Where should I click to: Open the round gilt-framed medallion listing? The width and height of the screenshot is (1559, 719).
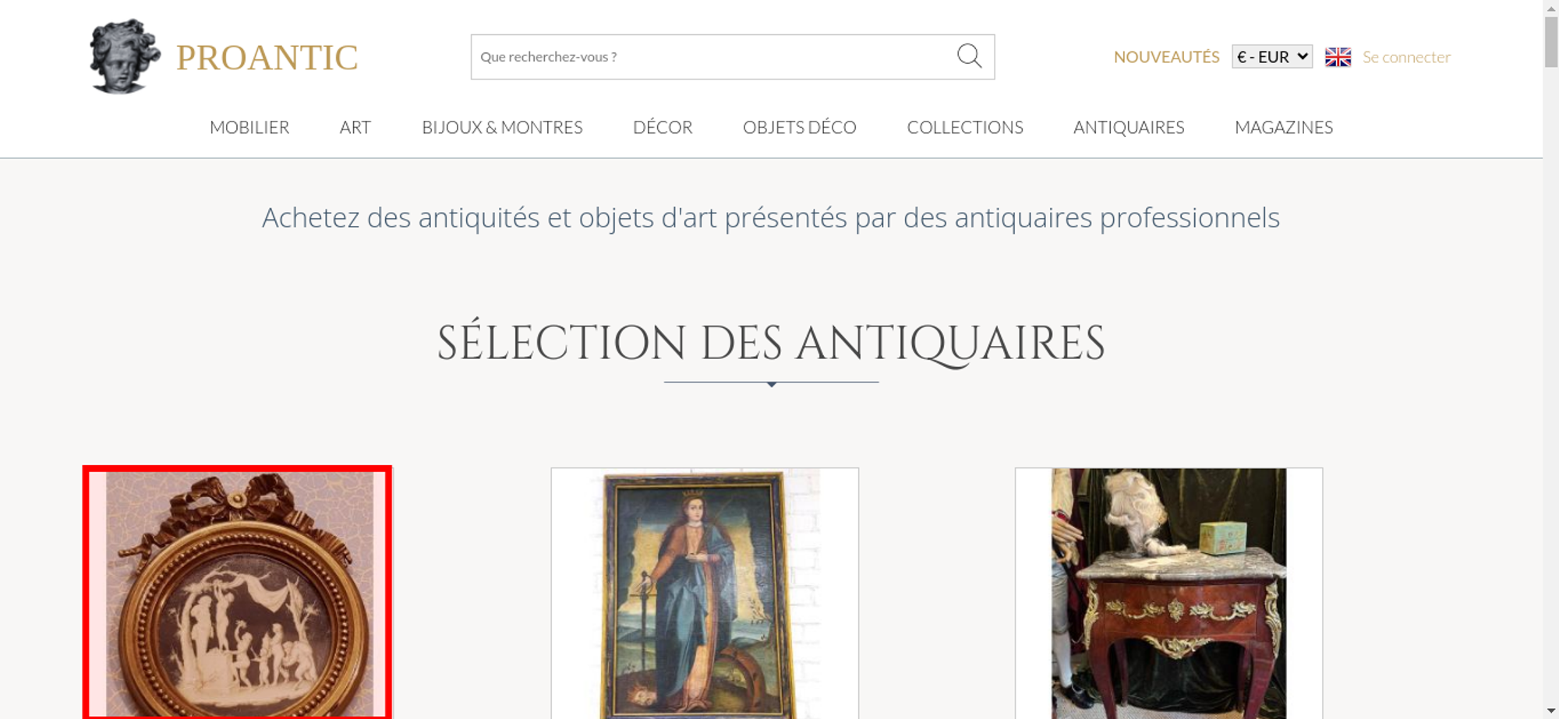[x=238, y=593]
